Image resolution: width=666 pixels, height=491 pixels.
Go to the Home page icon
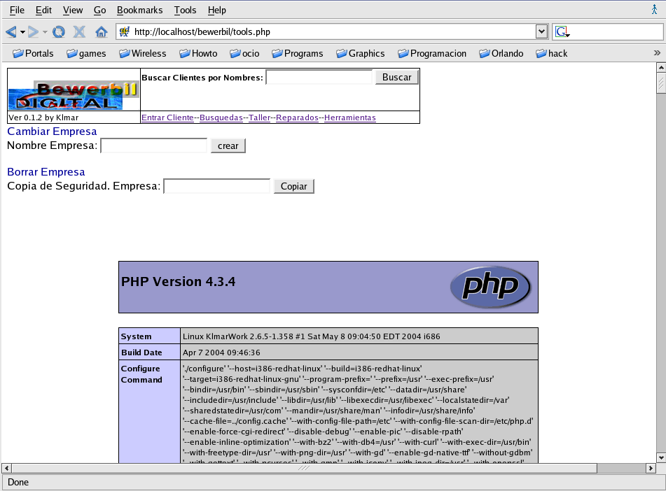tap(101, 32)
